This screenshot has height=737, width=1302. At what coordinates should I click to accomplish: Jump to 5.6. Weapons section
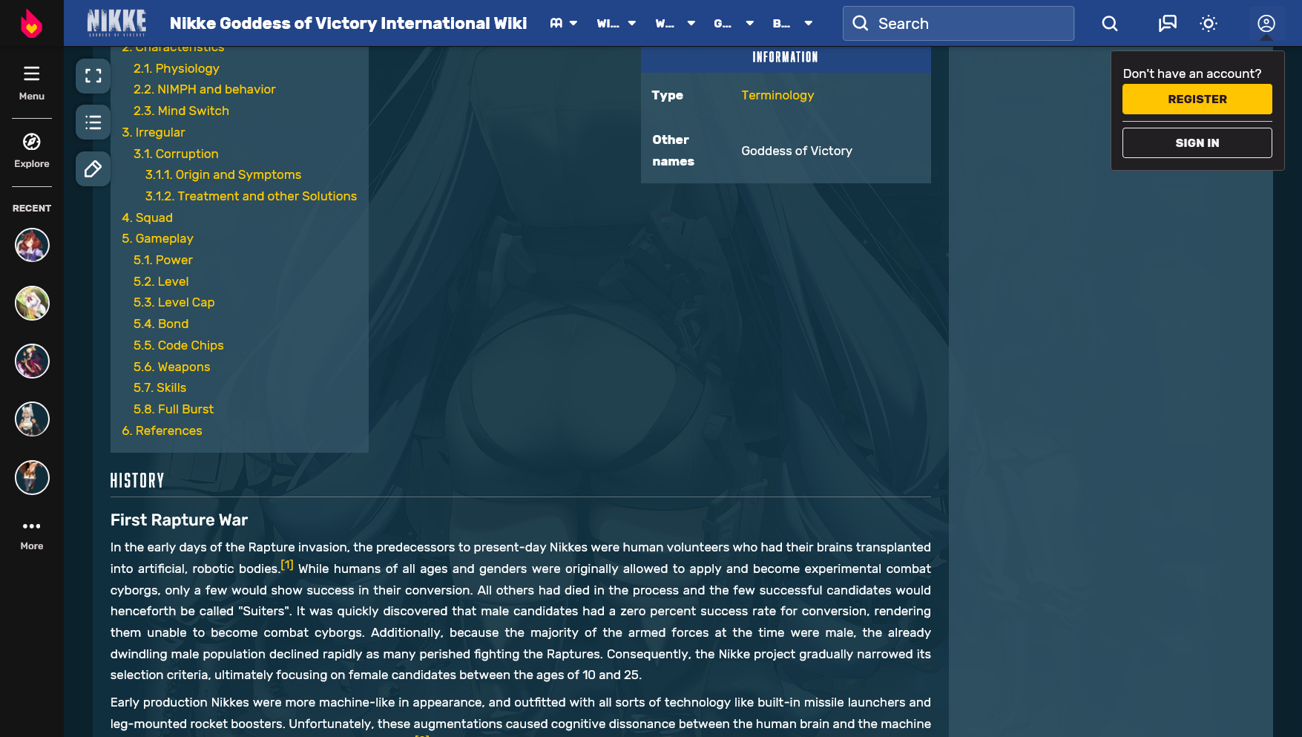tap(171, 367)
